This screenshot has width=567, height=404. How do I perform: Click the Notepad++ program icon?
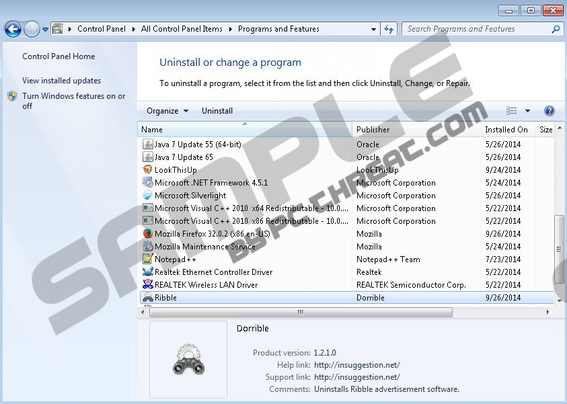pos(148,259)
